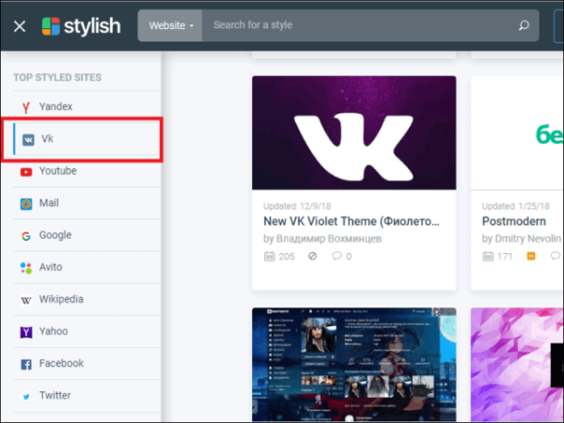The width and height of the screenshot is (564, 423).
Task: Open the Facebook styles list
Action: (87, 364)
